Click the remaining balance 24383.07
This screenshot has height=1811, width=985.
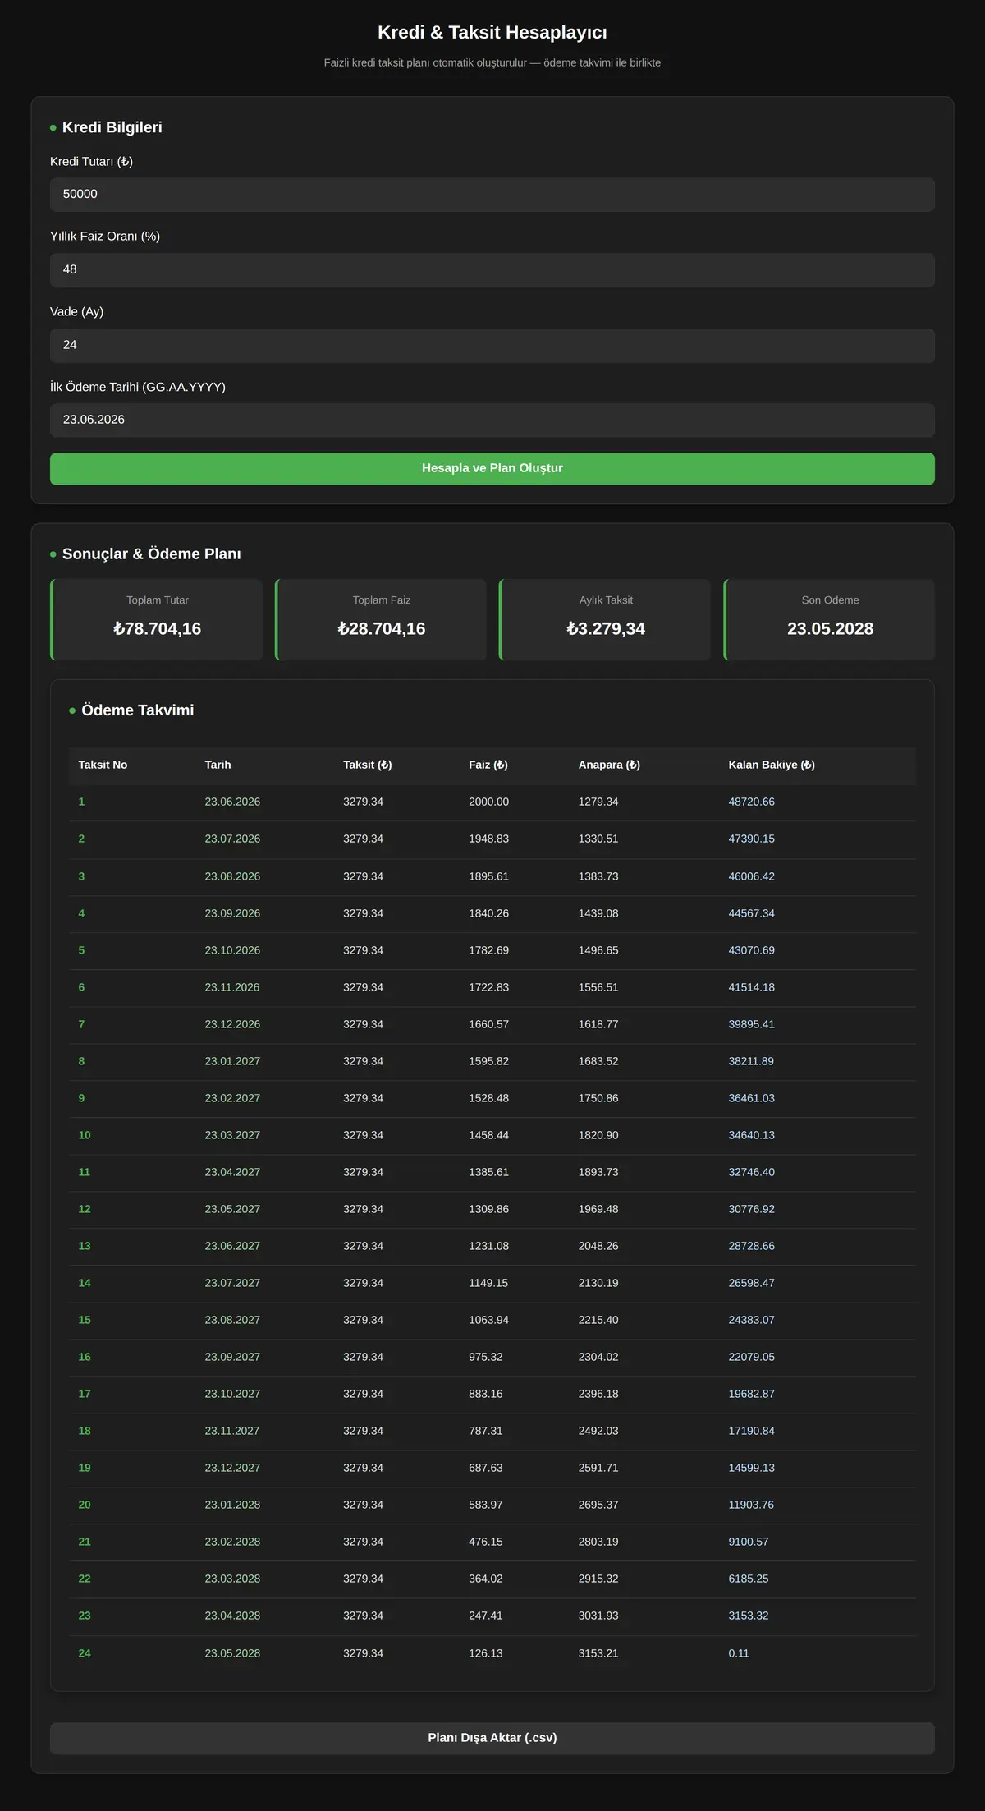[x=751, y=1320]
